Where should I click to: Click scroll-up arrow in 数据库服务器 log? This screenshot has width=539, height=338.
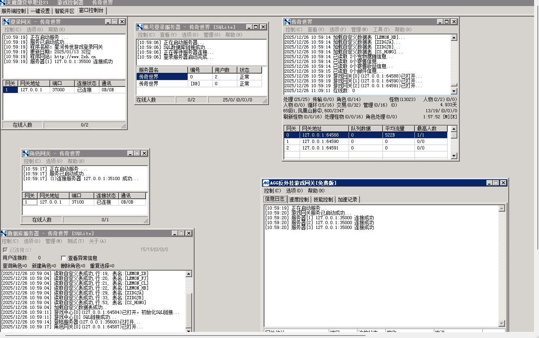188,274
